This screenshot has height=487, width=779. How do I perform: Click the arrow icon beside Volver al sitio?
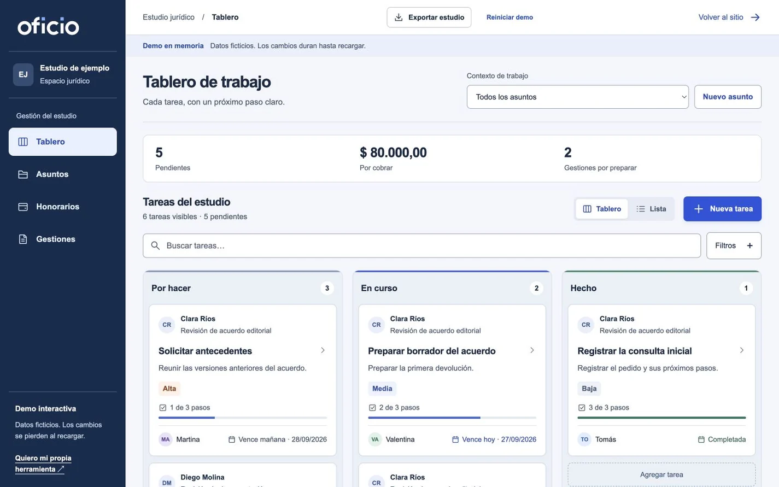(x=755, y=17)
